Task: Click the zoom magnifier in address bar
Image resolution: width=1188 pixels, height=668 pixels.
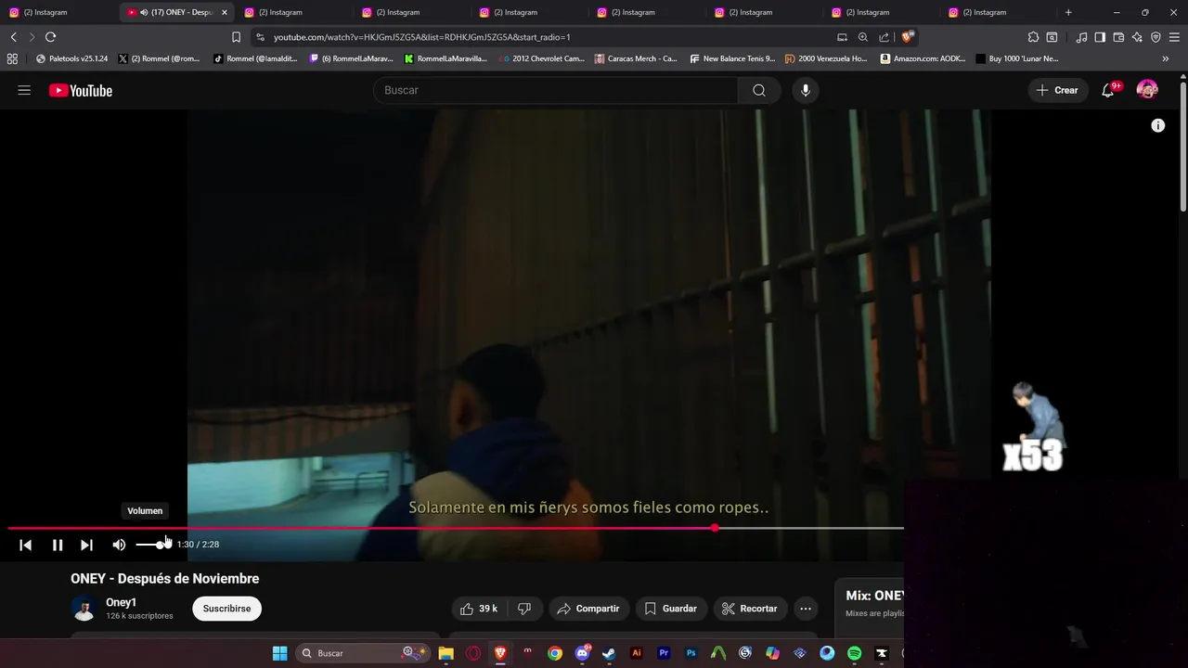Action: (x=863, y=37)
